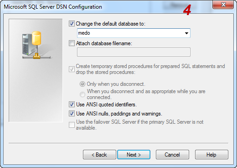Click the dialog title 'Microsoft SQL Server DSN Configuration'
Viewport: 237px width, 168px height.
click(53, 7)
